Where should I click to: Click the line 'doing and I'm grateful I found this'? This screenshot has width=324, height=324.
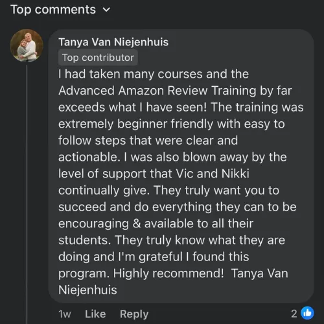click(x=154, y=257)
